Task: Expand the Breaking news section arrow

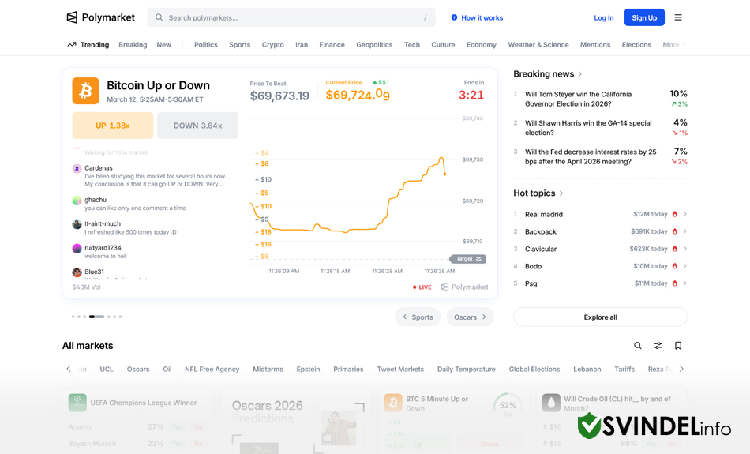Action: pos(580,74)
